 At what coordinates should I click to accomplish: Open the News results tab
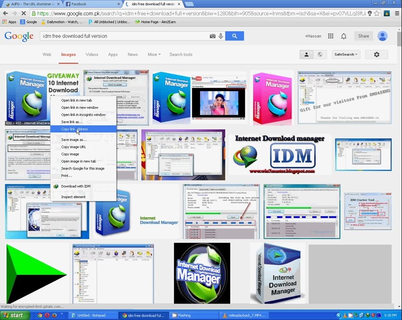[x=133, y=55]
